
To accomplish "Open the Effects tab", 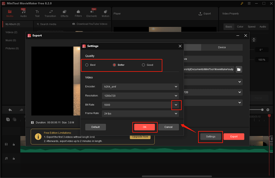I will 64,13.
